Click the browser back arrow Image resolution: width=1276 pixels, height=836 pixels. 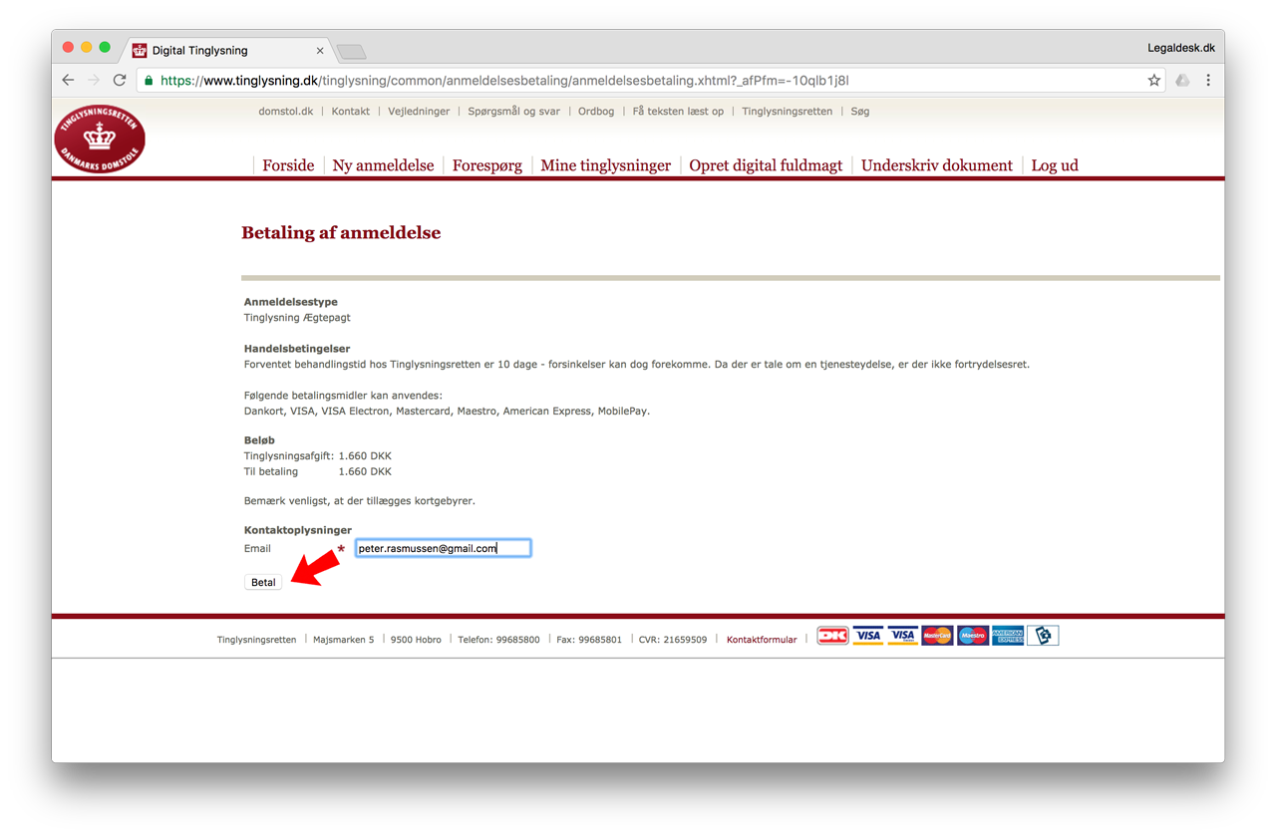pos(68,80)
